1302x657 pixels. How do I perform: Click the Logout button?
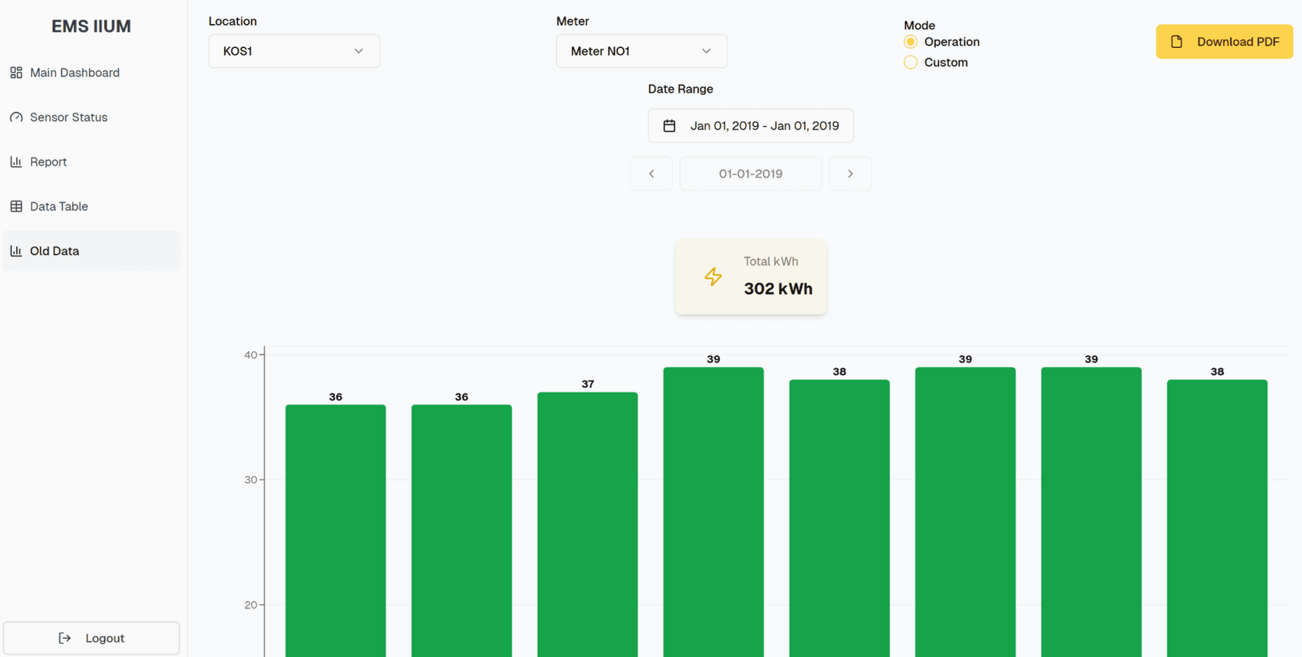[x=91, y=638]
